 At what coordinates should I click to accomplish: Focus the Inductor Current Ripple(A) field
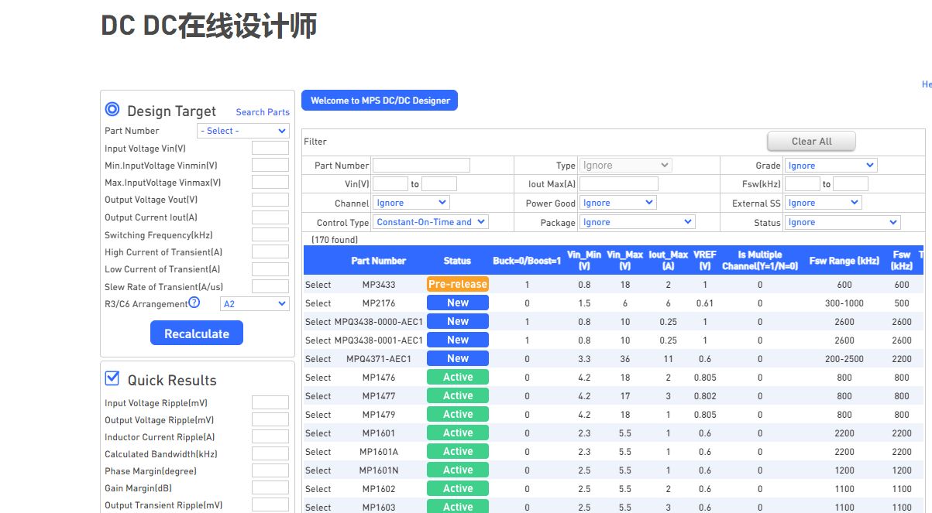[270, 437]
